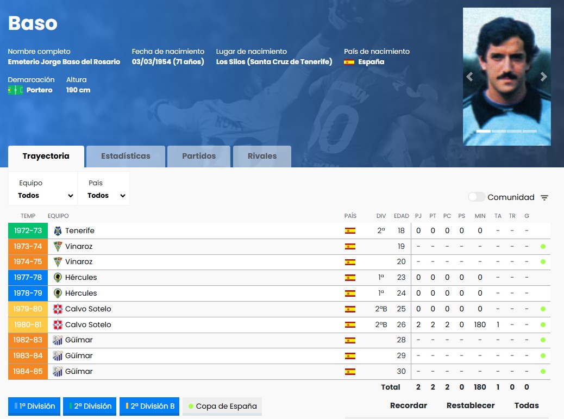Open the Equipo dropdown

click(43, 189)
